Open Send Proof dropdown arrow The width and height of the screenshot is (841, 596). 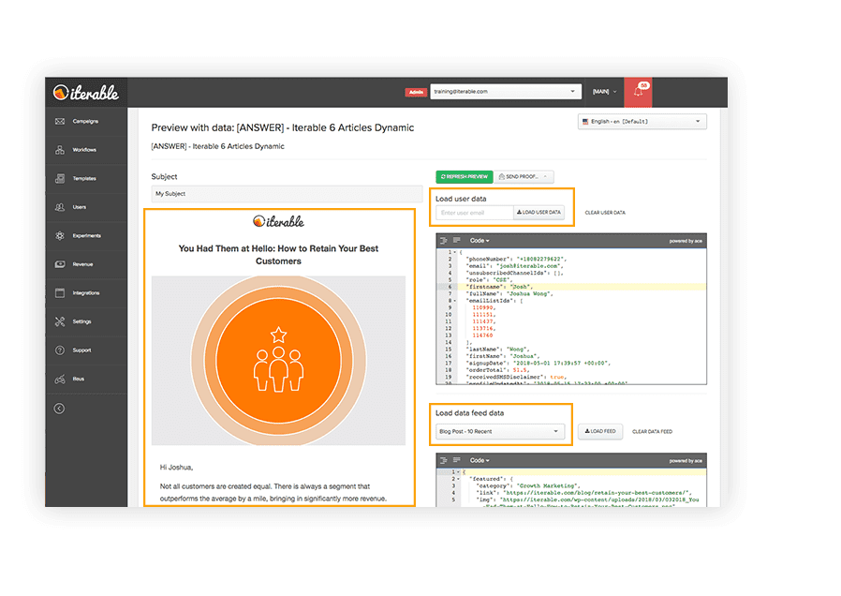[545, 176]
